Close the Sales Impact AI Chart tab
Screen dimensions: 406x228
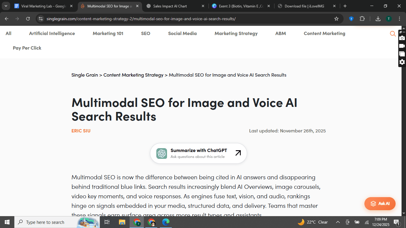203,6
